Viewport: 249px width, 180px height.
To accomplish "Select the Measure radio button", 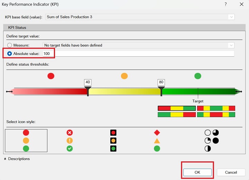I will click(x=10, y=45).
